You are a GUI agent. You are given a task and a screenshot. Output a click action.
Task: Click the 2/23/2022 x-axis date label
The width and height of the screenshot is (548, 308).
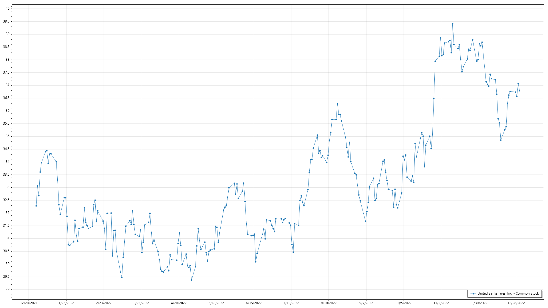(x=104, y=303)
